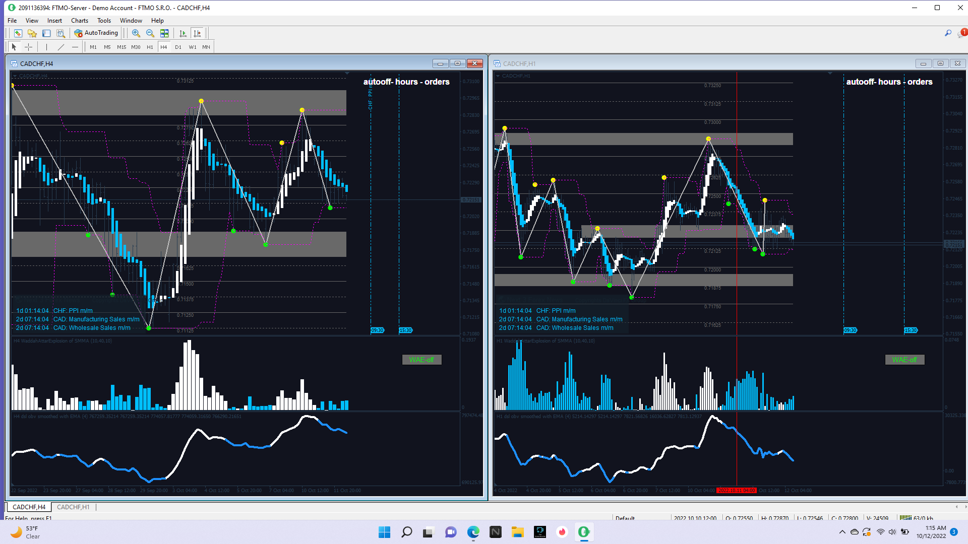Switch to the CADCHF,H1 chart tab
The image size is (968, 544).
[73, 507]
